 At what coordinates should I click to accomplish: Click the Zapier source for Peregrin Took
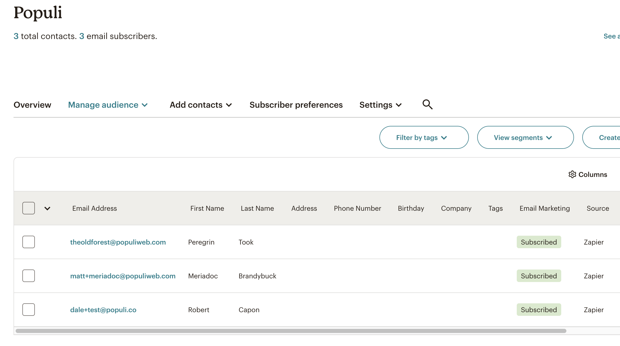coord(593,242)
